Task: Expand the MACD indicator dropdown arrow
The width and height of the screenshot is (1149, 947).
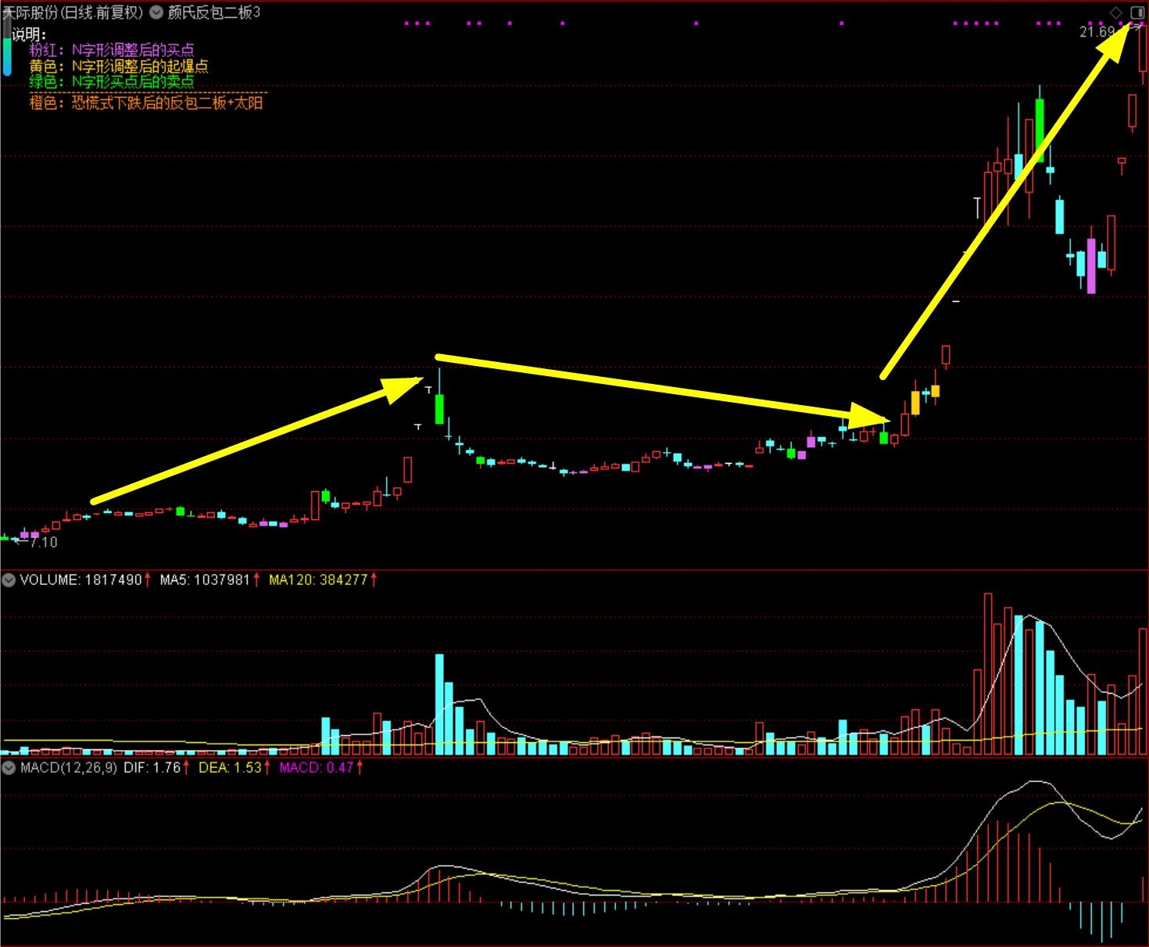Action: (x=9, y=768)
